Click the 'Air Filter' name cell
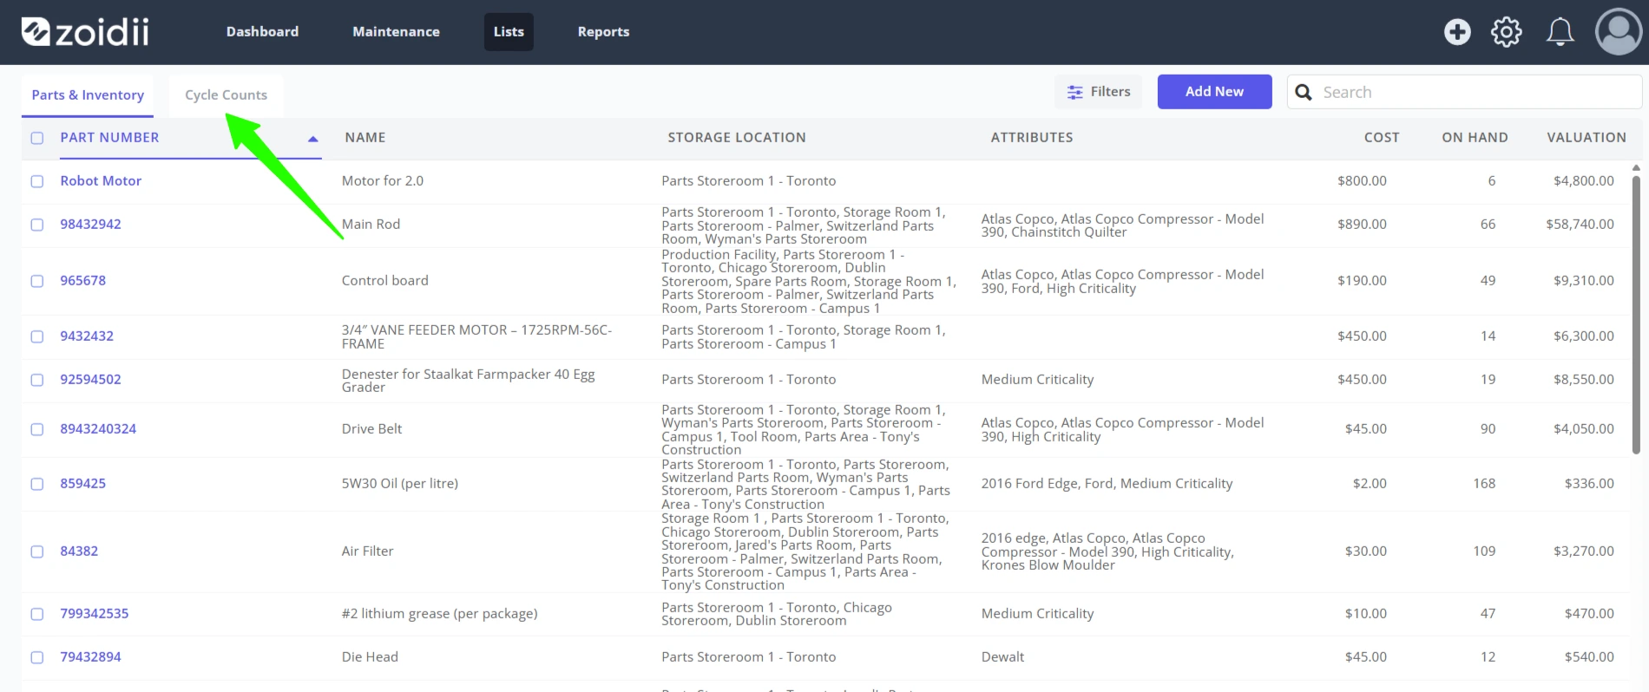Screen dimensions: 1649x692 (x=367, y=552)
